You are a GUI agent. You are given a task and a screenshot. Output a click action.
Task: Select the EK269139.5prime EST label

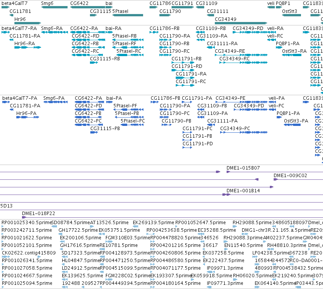coord(153,223)
